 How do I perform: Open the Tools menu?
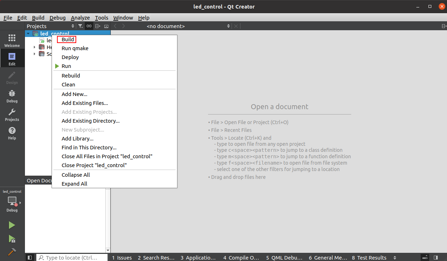[x=102, y=17]
